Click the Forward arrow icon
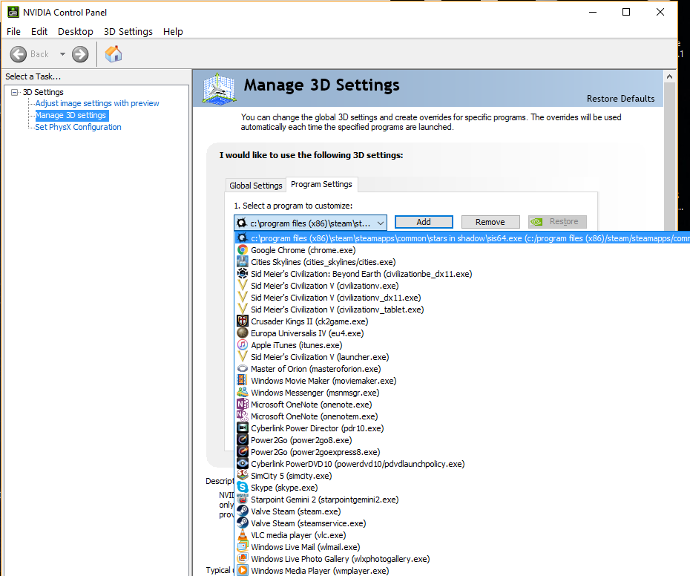Image resolution: width=690 pixels, height=576 pixels. (80, 54)
